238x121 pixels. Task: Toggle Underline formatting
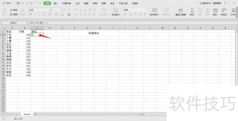click(x=39, y=14)
